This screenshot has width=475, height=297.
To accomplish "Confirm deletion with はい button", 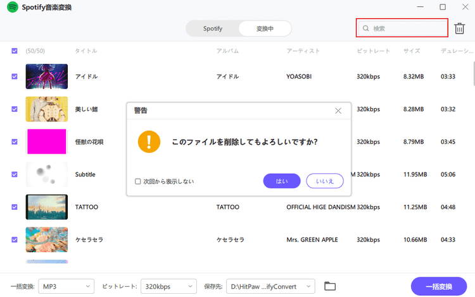I will 282,181.
